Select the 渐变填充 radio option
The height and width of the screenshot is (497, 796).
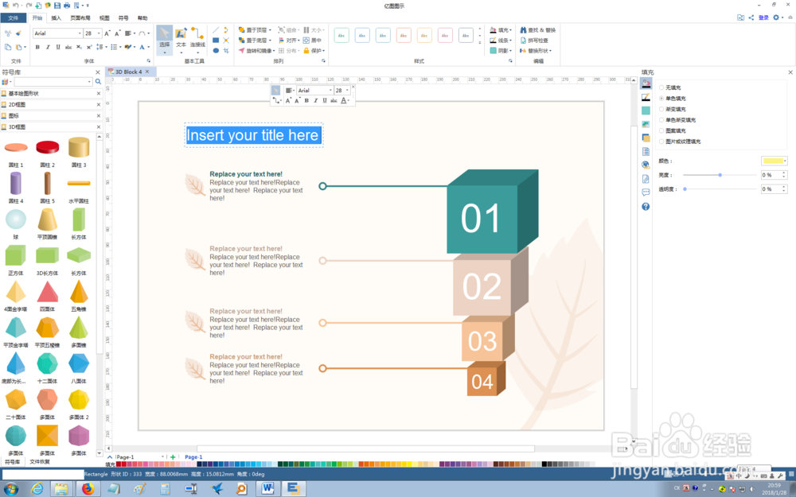(661, 109)
